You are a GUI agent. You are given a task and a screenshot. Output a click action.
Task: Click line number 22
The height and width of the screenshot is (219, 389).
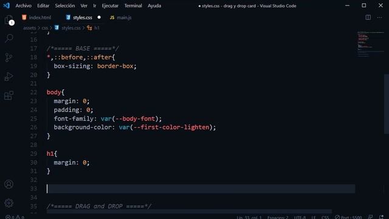[33, 92]
